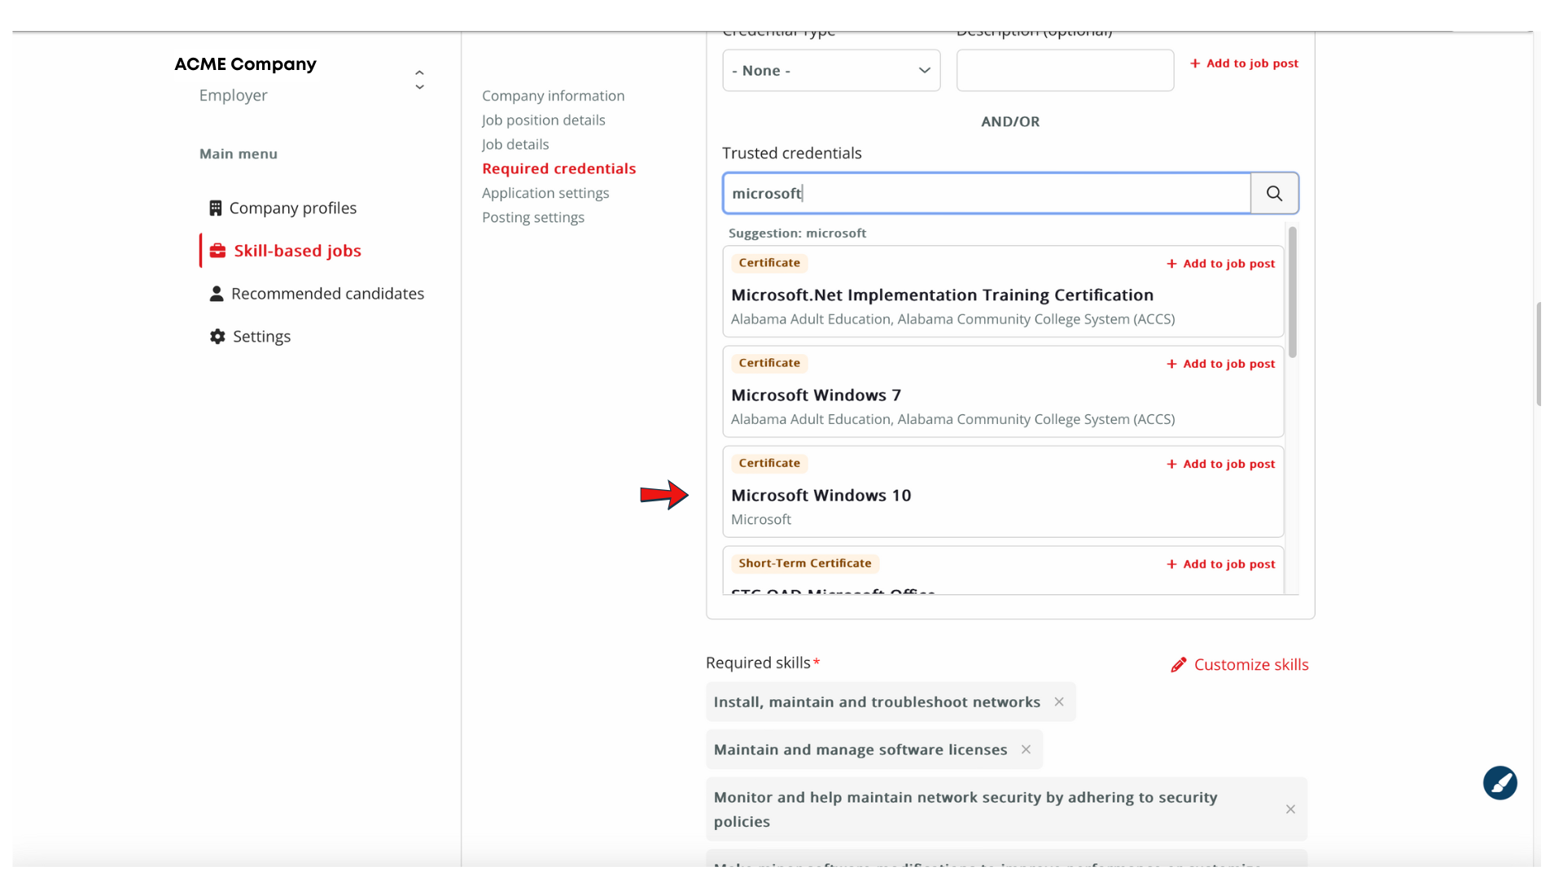Click the page vertical scrollbar

point(1538,354)
